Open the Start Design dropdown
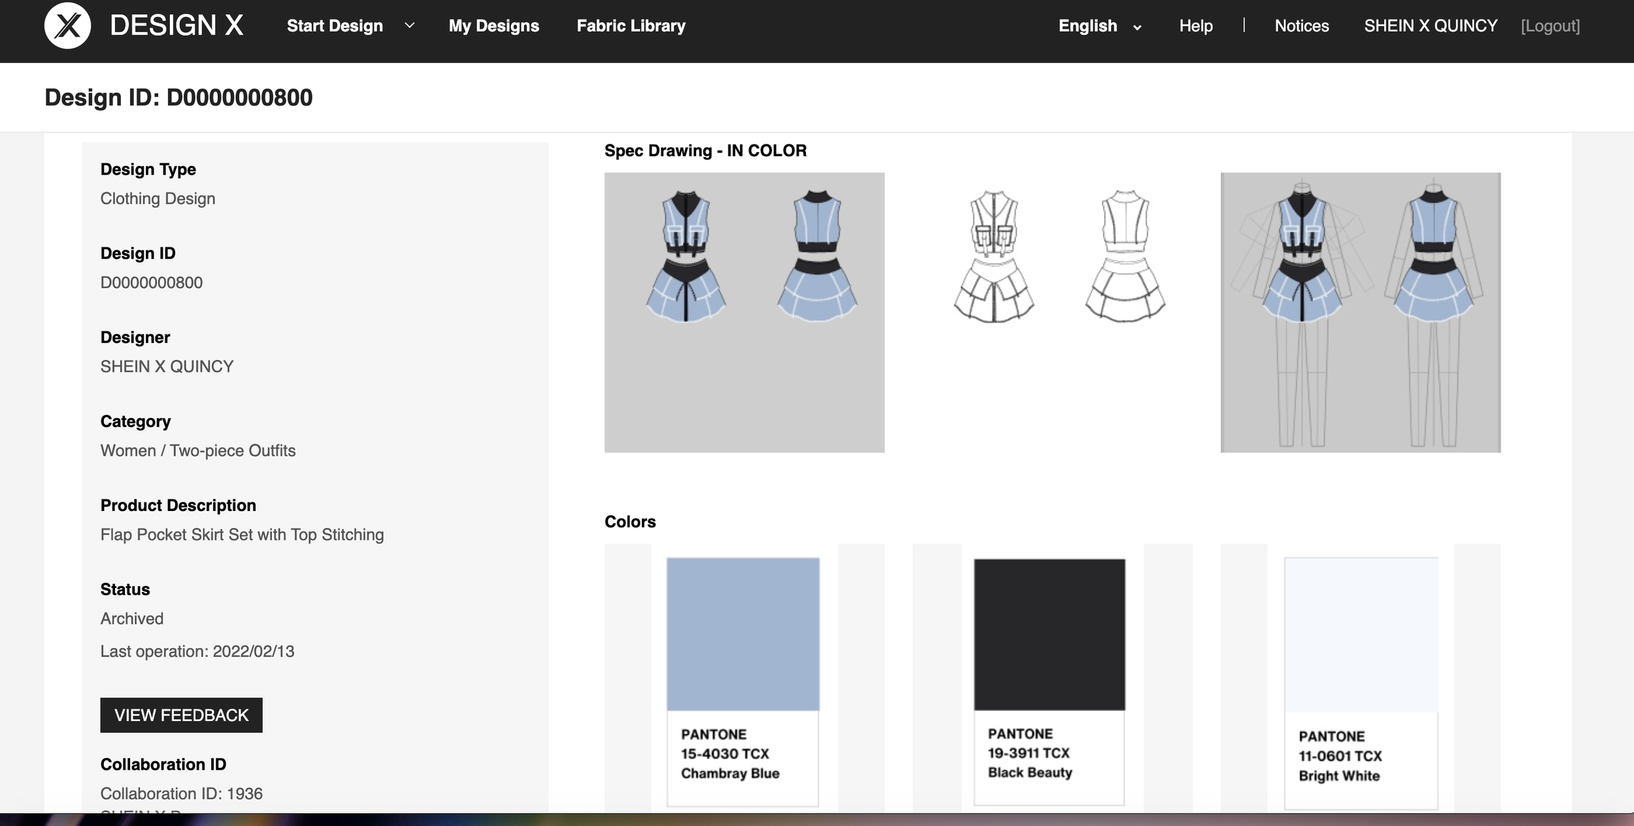 335,26
